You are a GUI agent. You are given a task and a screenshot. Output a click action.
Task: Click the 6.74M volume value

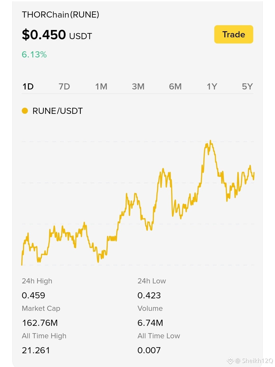click(150, 323)
